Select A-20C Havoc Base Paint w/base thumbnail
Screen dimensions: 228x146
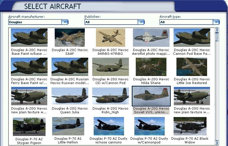coord(29,38)
